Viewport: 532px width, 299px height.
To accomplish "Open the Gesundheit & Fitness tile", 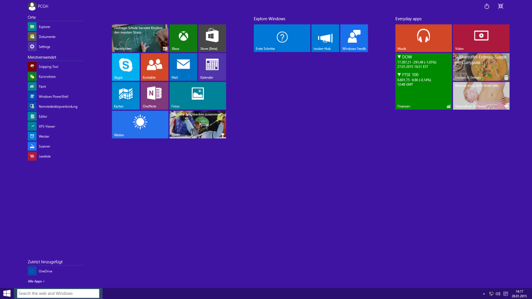I will click(x=481, y=96).
